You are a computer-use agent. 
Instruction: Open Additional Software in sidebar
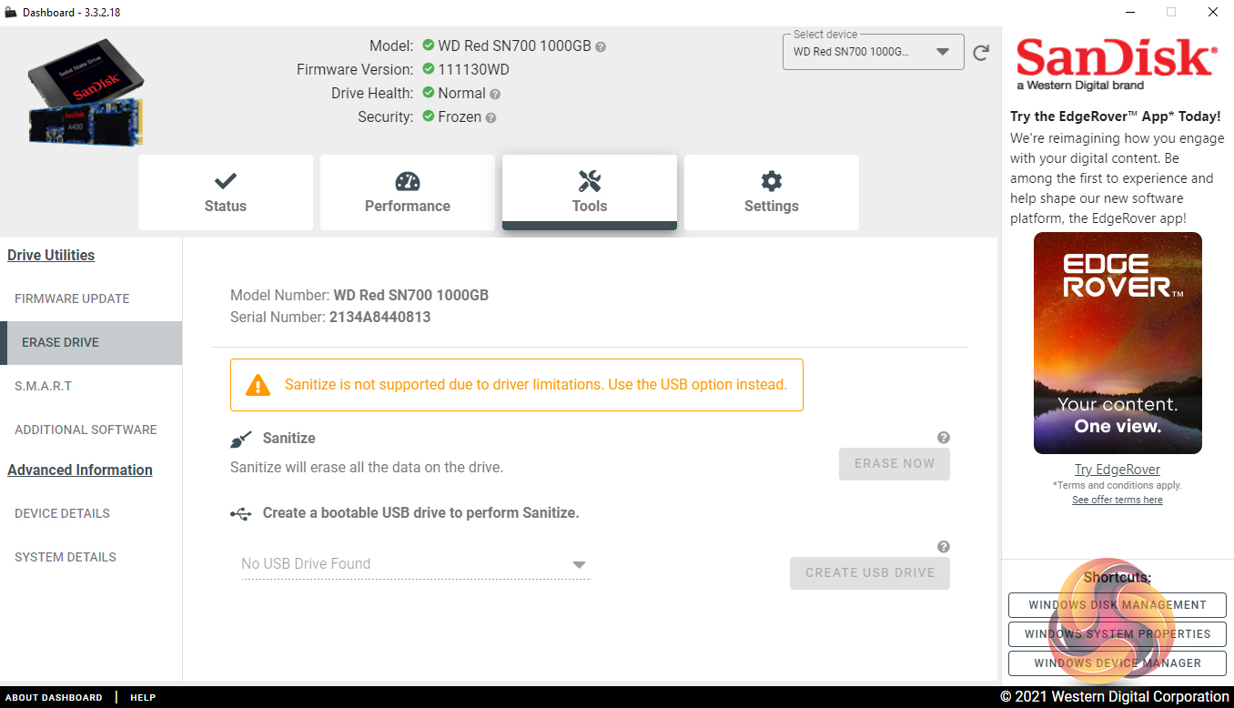point(91,430)
